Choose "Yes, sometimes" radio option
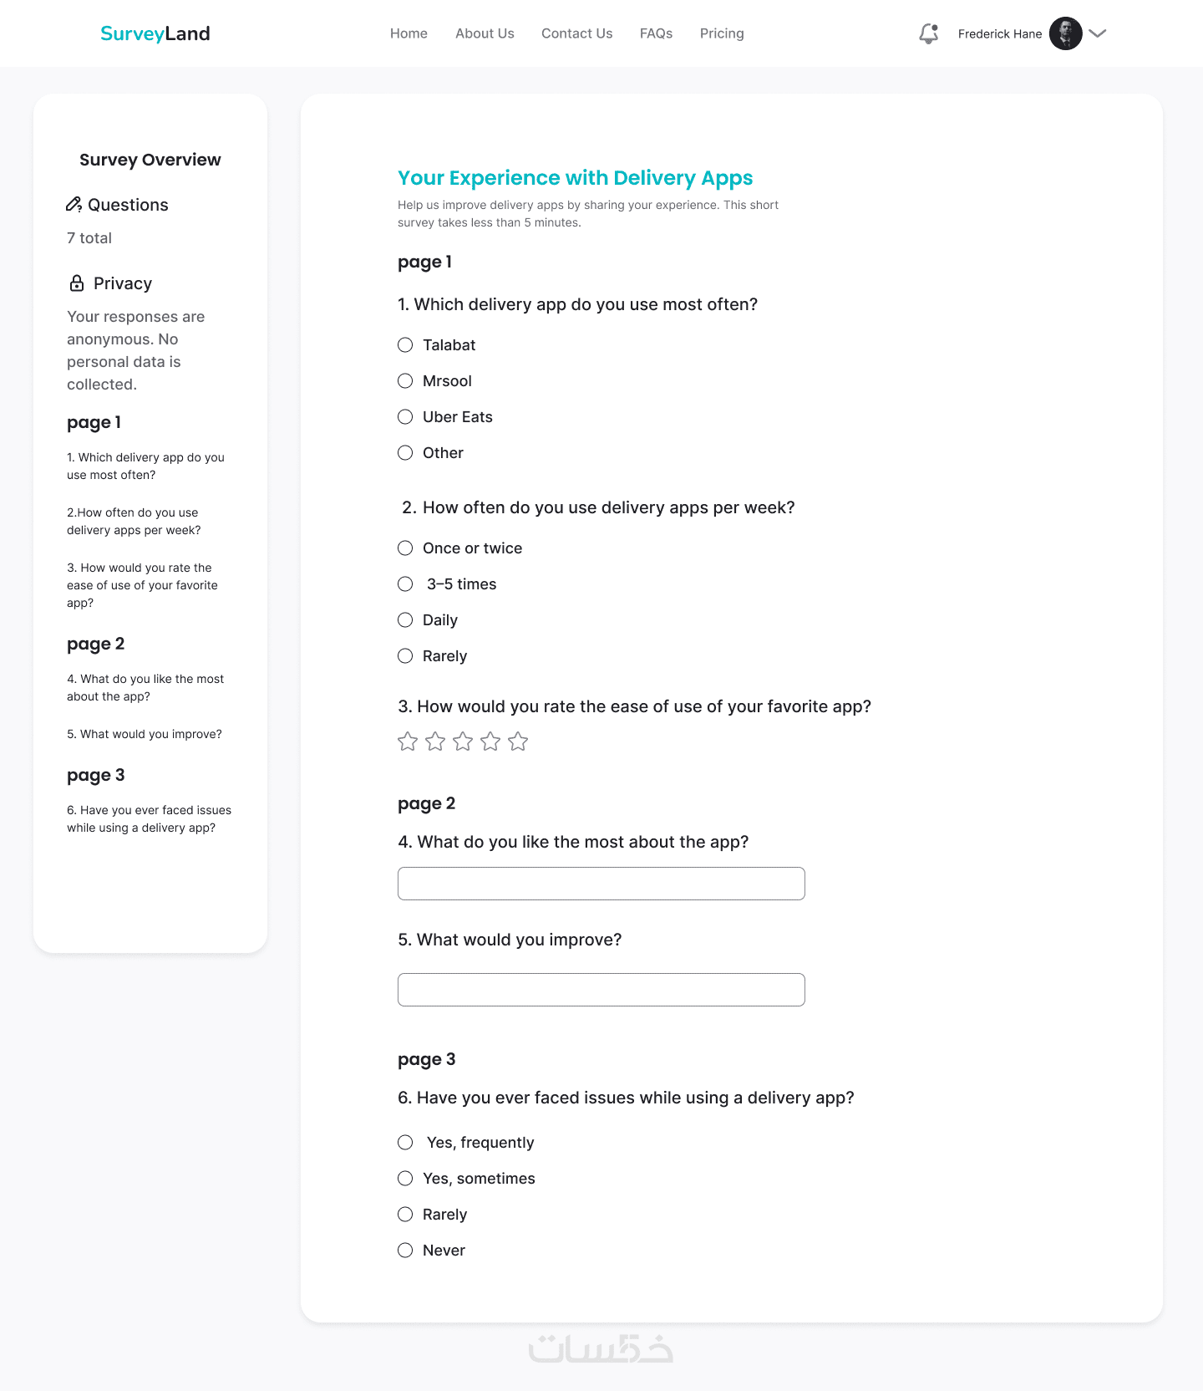Screen dimensions: 1203x1391 pos(405,1179)
